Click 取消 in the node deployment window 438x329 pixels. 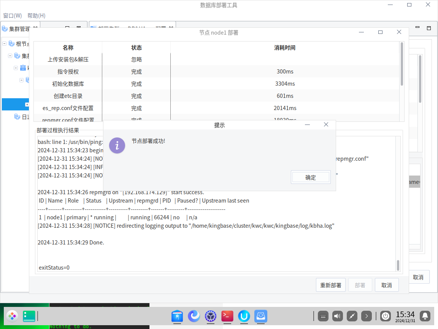[x=386, y=285]
